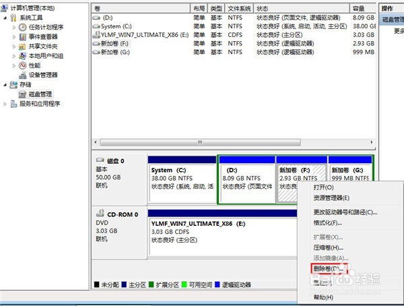Expand the 任务计划程序 node

[x=14, y=28]
